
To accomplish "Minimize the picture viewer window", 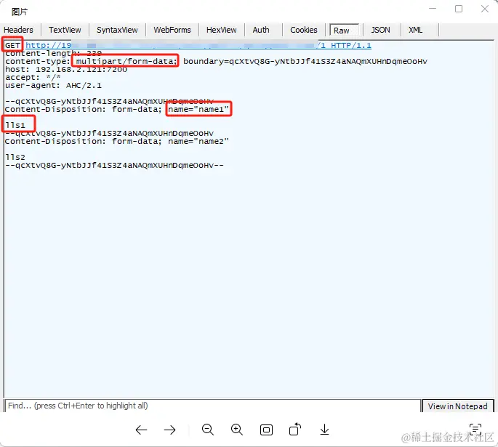I will [x=433, y=9].
